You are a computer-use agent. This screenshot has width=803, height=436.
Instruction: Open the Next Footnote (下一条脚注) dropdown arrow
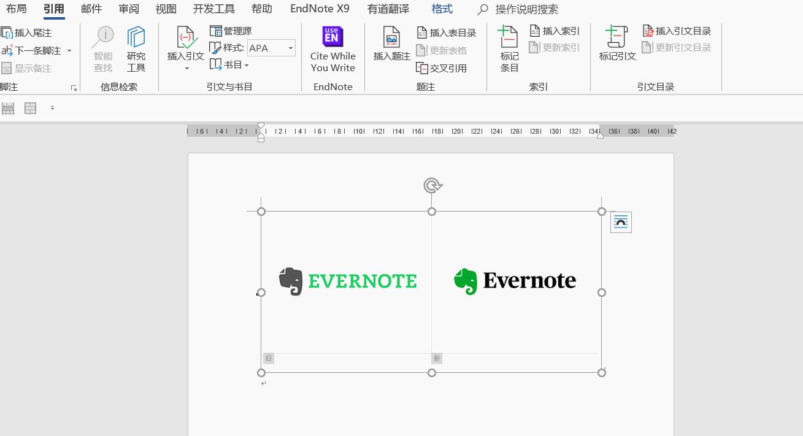[x=69, y=51]
